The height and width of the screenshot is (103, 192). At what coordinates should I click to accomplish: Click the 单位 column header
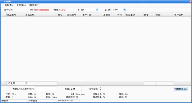pos(62,15)
